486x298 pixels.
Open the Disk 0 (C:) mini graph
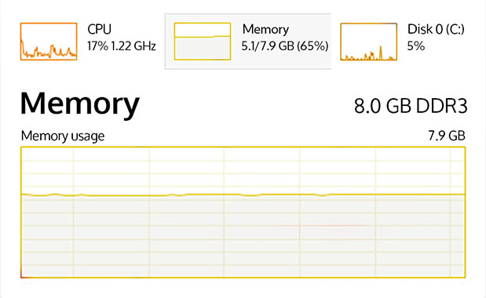[368, 42]
